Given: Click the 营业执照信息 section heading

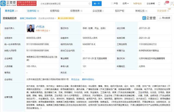Looking at the screenshot, I should point(10,18).
